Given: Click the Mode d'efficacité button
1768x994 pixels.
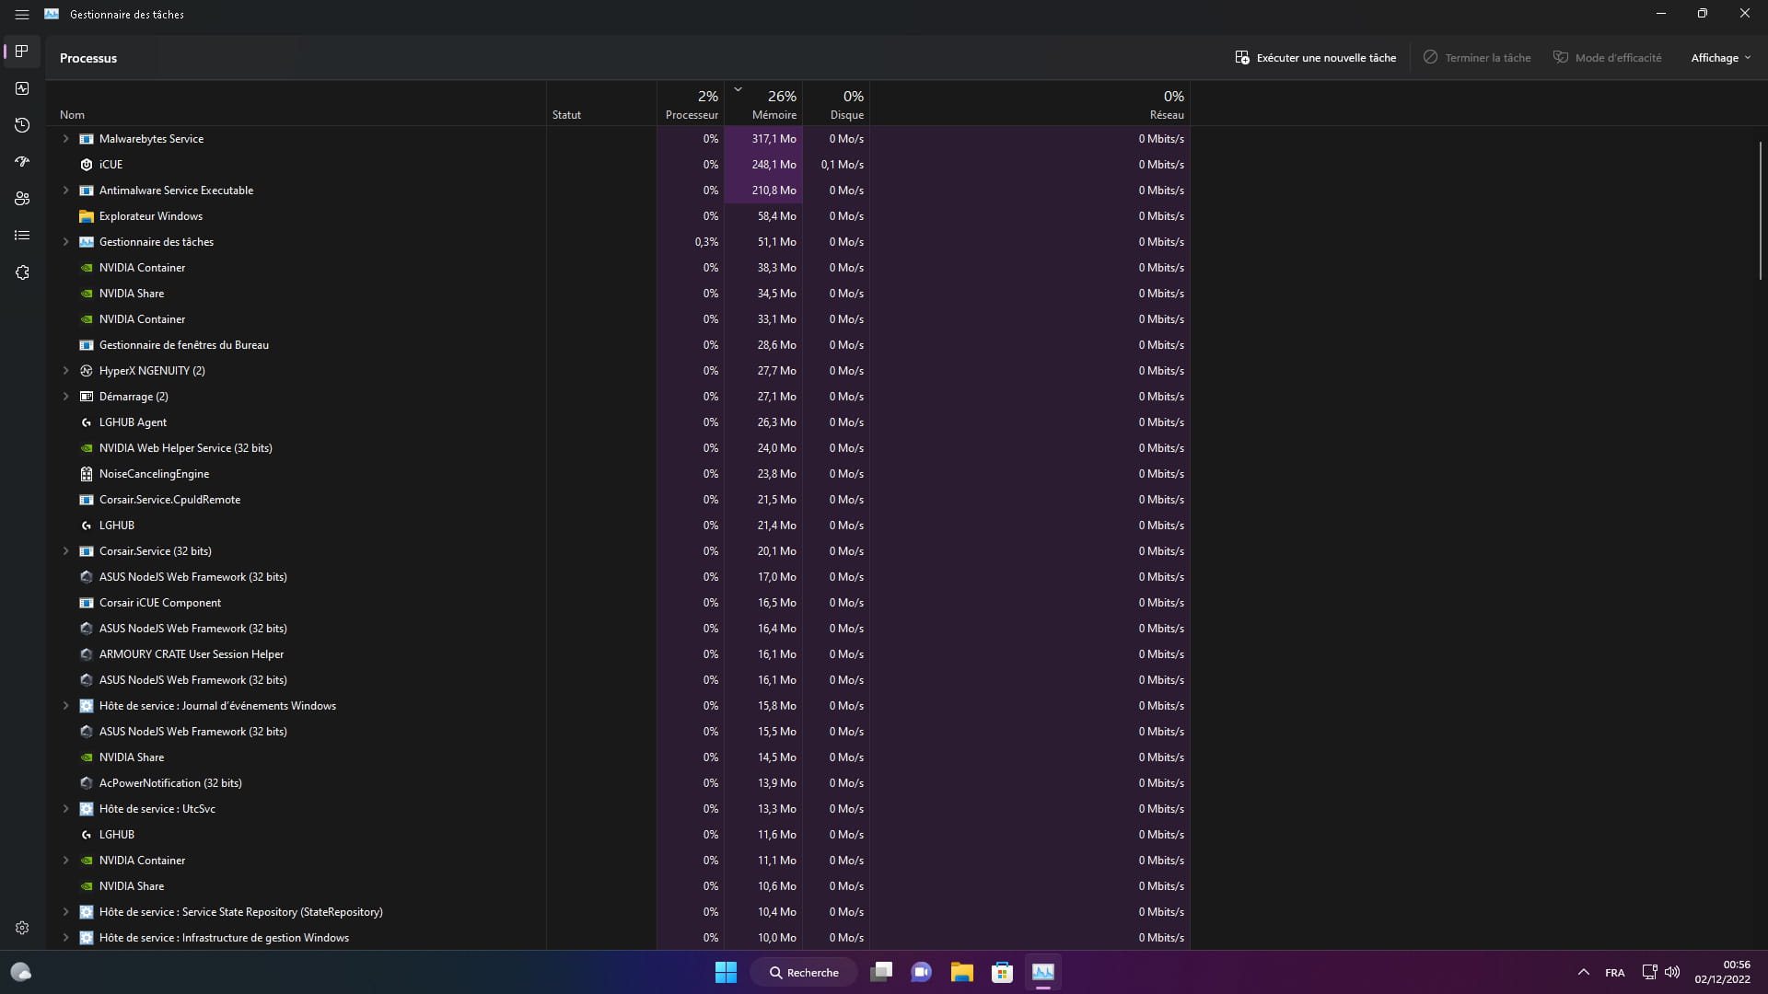Looking at the screenshot, I should 1608,58.
